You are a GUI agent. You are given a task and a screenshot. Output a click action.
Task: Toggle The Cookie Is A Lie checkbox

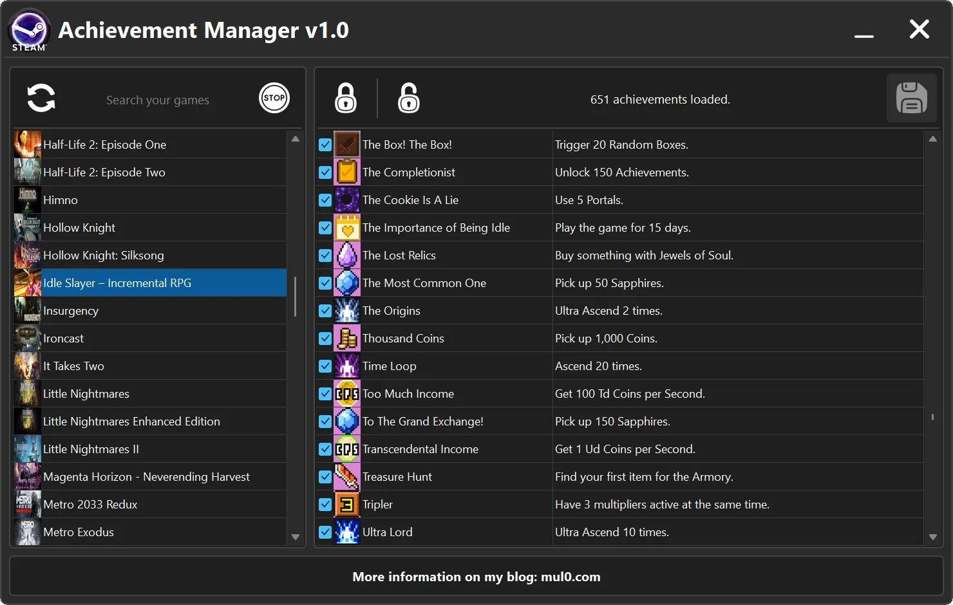[325, 200]
